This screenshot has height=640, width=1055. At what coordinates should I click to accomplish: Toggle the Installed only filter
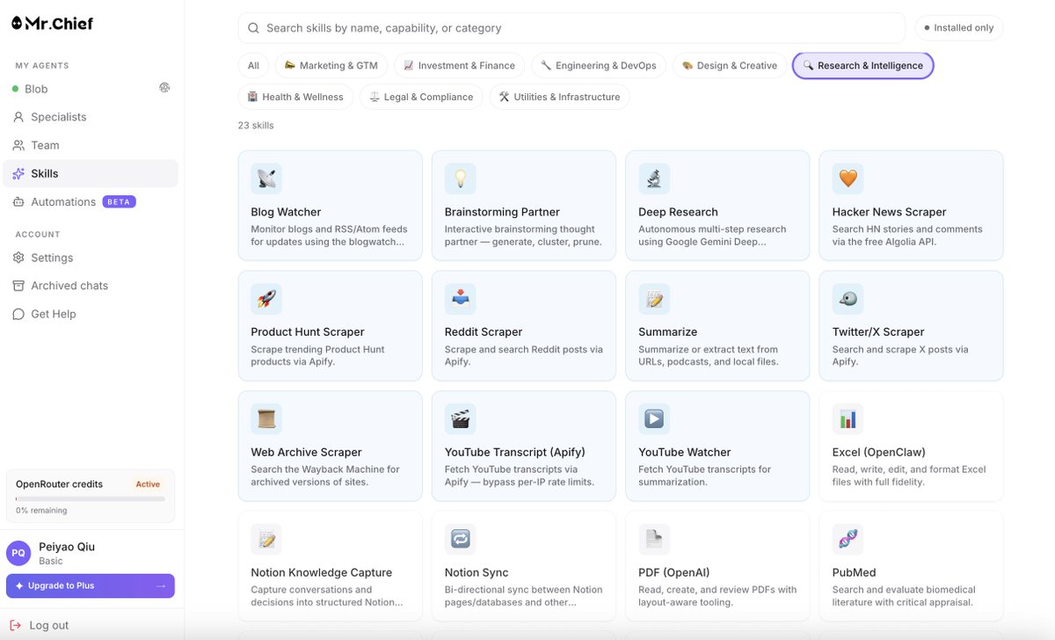[959, 28]
